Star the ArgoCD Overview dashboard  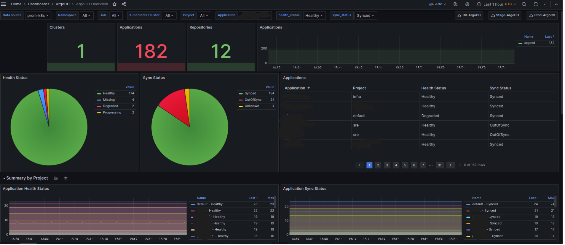[x=114, y=4]
